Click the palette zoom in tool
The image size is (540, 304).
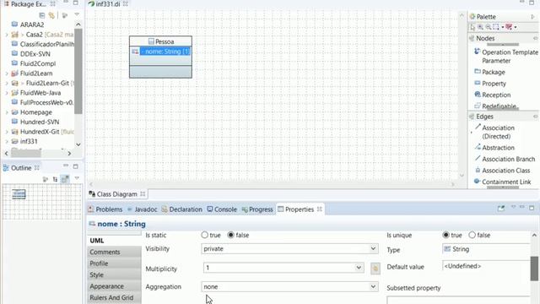(480, 27)
